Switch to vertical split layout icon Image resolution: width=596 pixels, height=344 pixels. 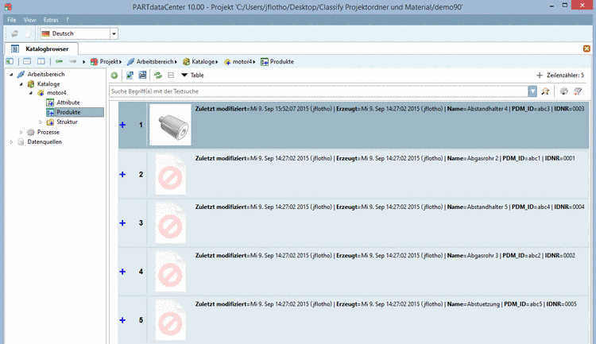click(41, 61)
